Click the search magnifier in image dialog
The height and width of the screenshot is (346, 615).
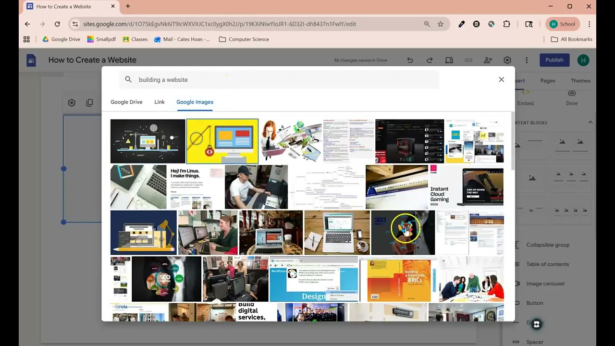[128, 80]
